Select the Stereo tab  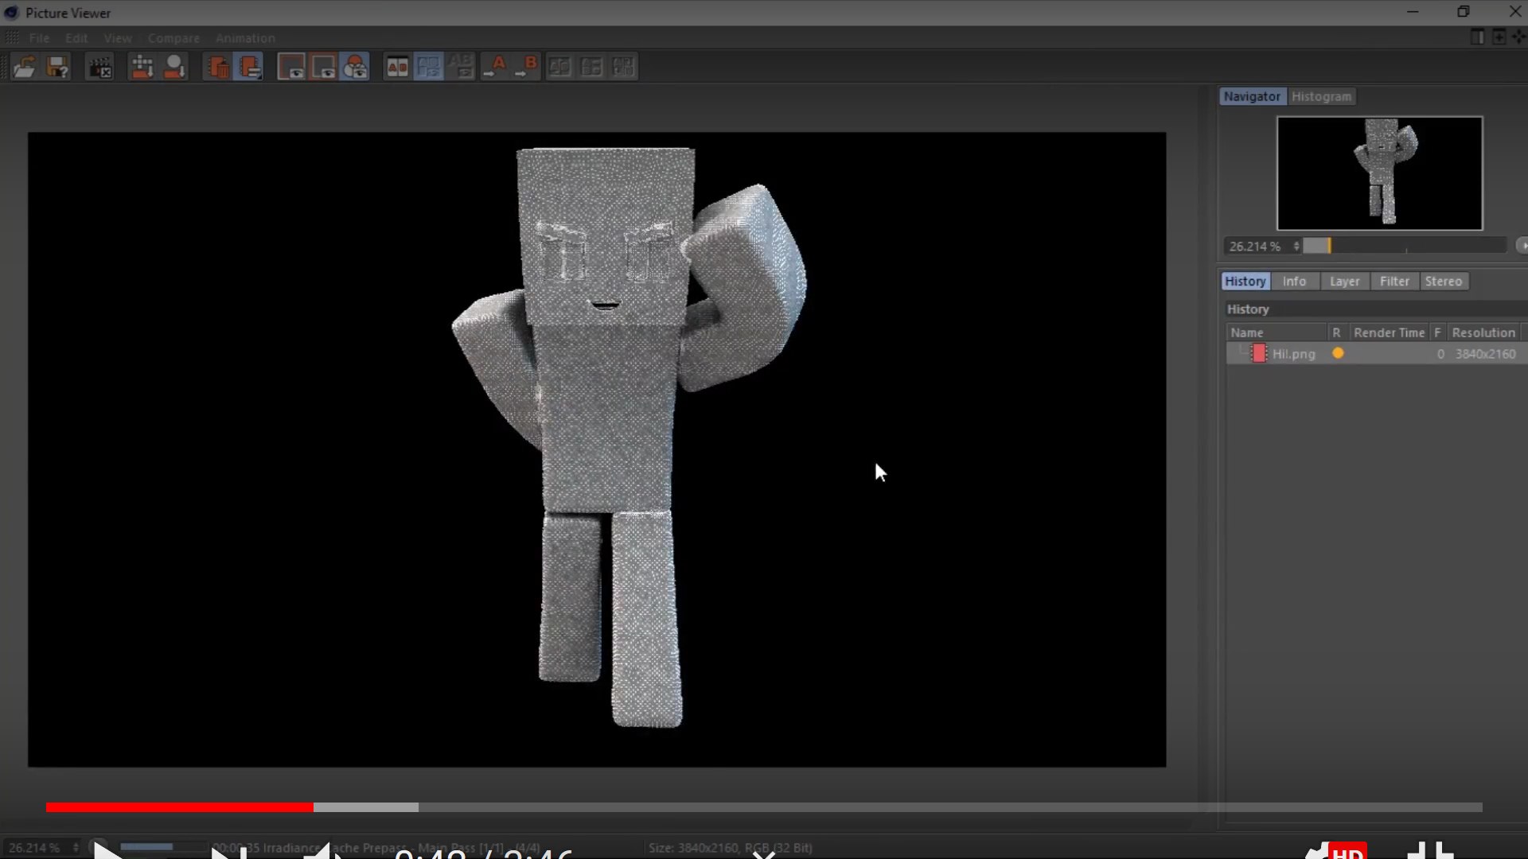(x=1444, y=282)
